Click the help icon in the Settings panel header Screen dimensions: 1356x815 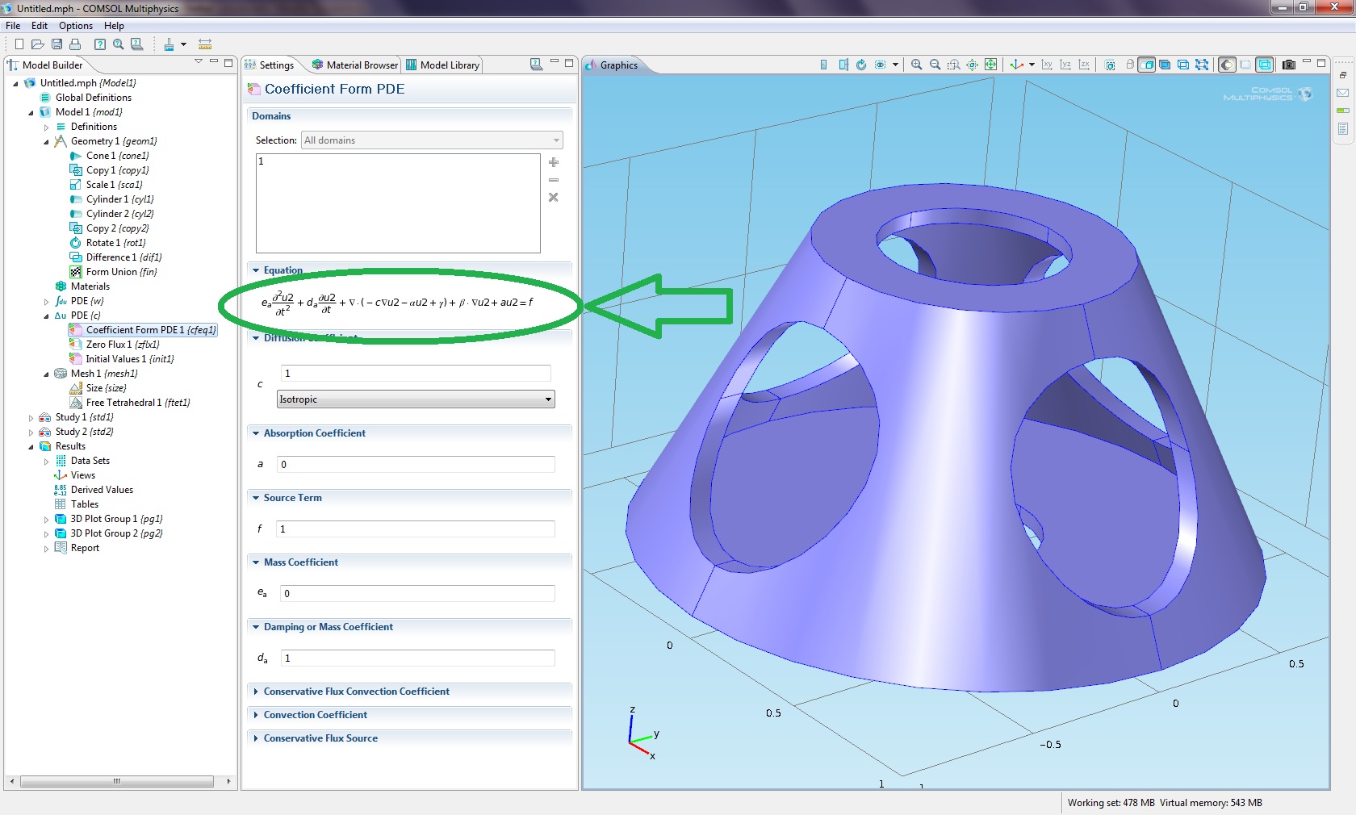click(x=536, y=65)
